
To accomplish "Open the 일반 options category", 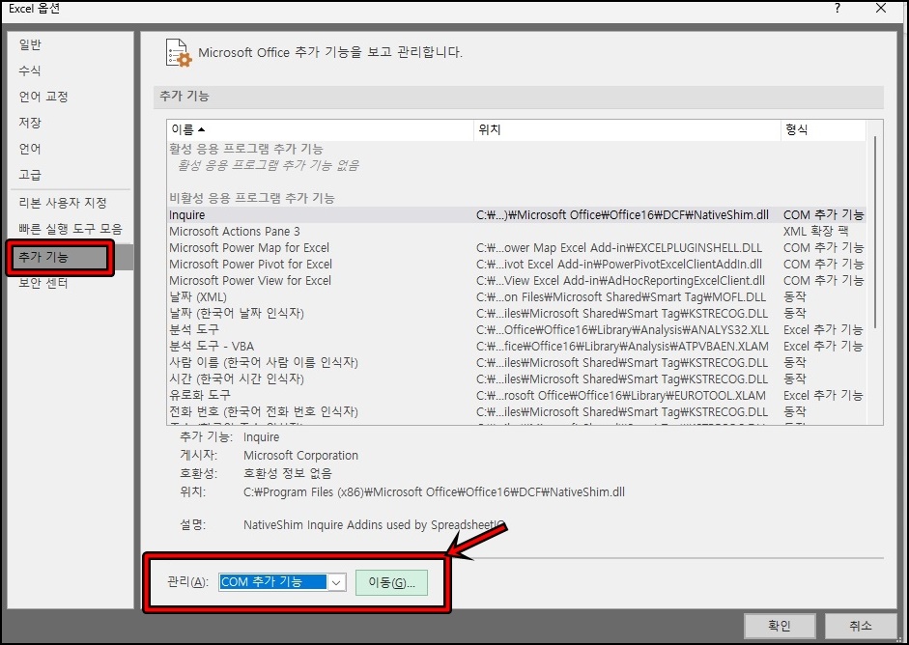I will point(30,44).
